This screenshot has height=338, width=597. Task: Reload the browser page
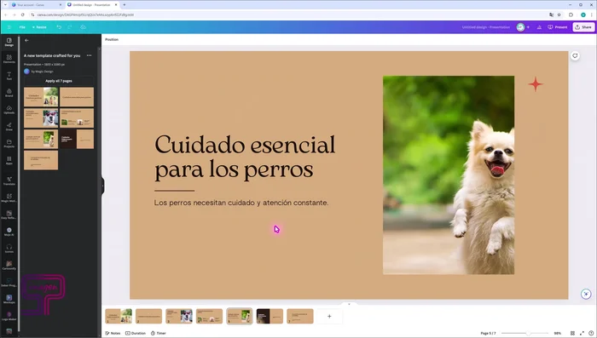pyautogui.click(x=22, y=14)
